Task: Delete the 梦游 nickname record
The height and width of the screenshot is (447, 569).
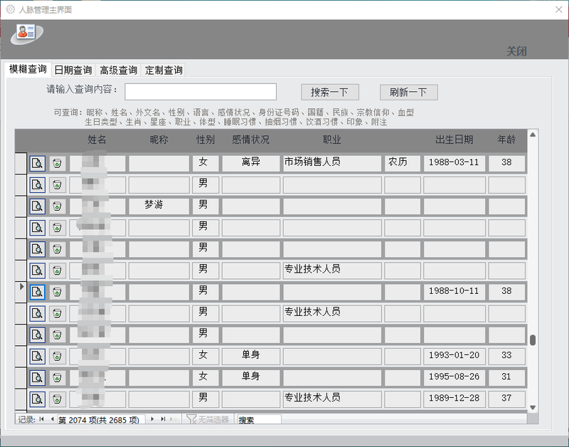Action: 58,206
